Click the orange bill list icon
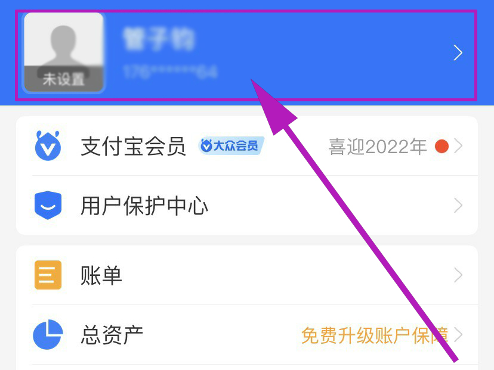The width and height of the screenshot is (494, 370). coord(48,275)
